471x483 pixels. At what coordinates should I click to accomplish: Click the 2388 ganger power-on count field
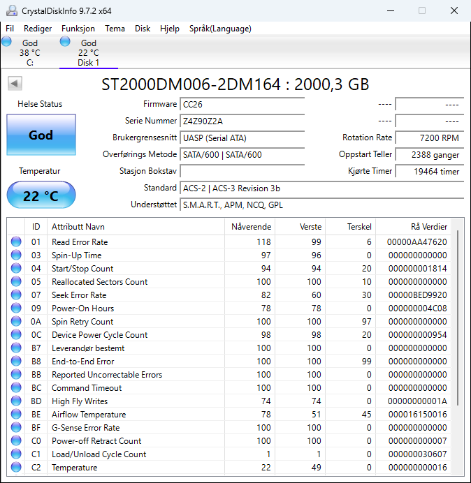[429, 155]
